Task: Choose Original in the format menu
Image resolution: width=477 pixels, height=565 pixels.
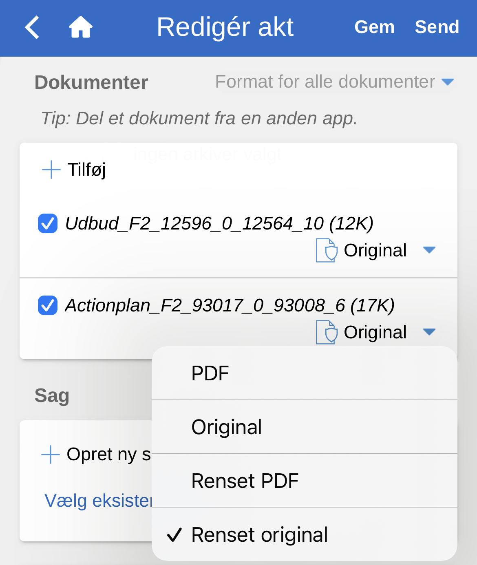Action: (227, 427)
